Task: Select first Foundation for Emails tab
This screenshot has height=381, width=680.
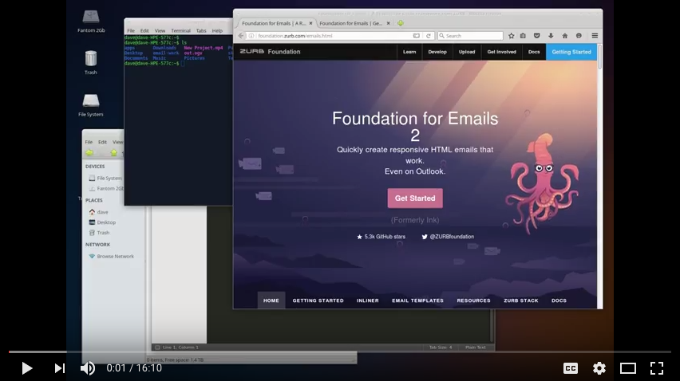Action: [x=274, y=23]
